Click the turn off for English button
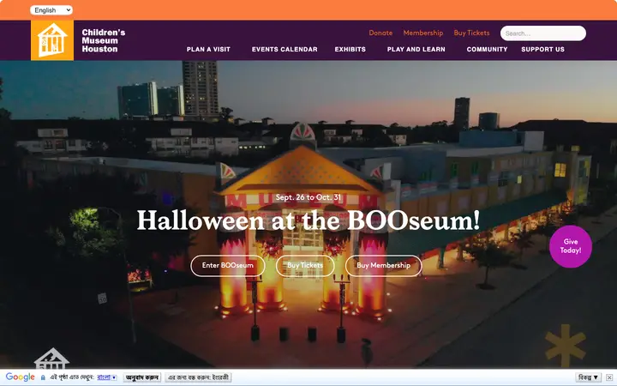 click(x=198, y=377)
